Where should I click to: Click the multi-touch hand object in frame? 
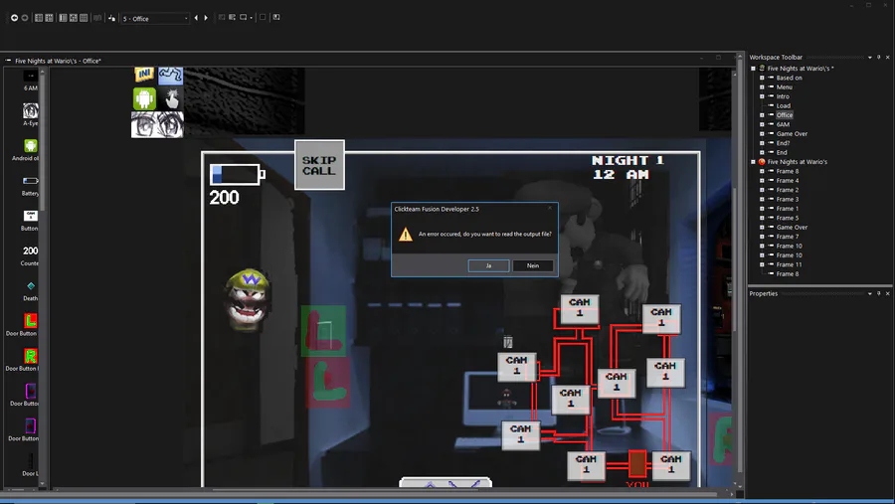point(171,98)
